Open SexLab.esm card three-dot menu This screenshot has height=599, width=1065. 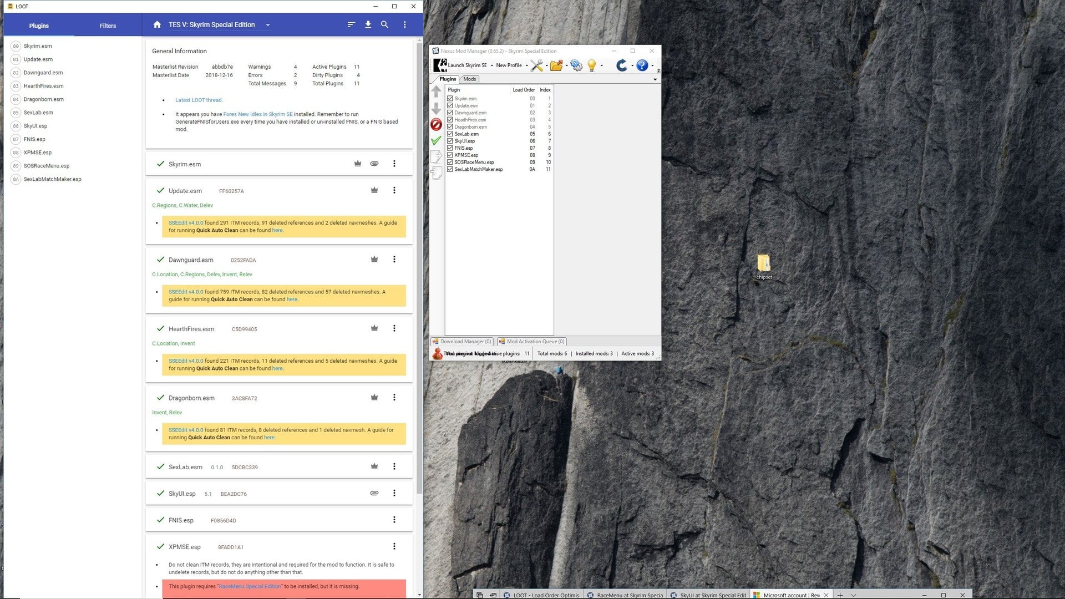point(394,466)
